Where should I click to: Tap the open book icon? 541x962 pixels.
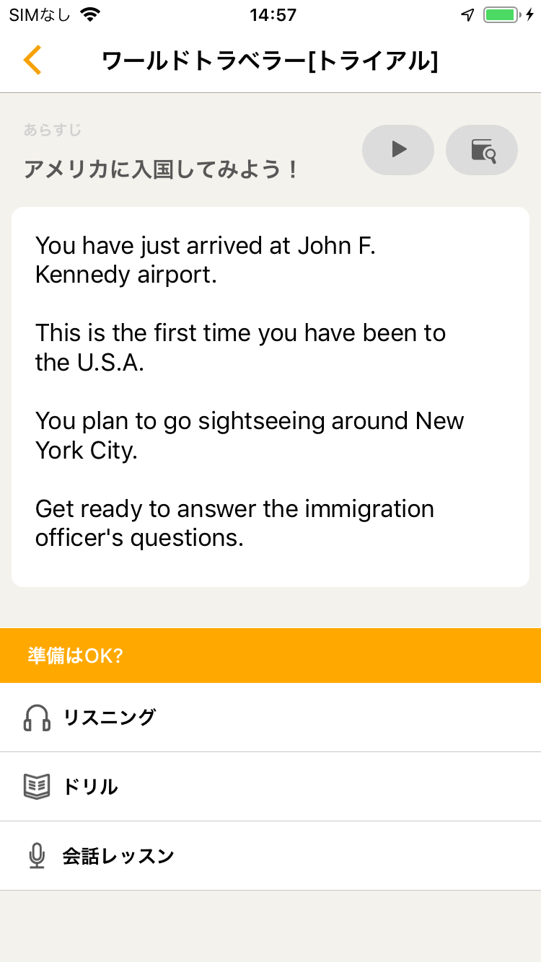pyautogui.click(x=37, y=787)
